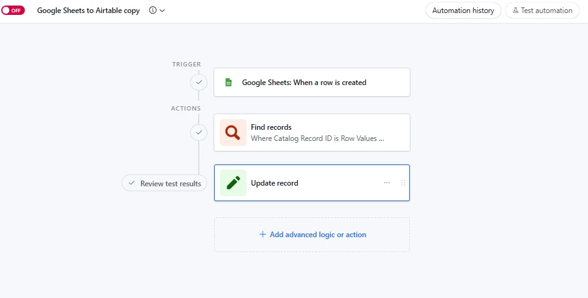Open the automation info icon

pos(153,11)
